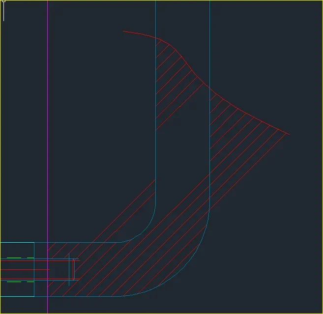Select the shortest red horizontal centerline
Viewport: 323px width, 314px height.
pyautogui.click(x=25, y=269)
